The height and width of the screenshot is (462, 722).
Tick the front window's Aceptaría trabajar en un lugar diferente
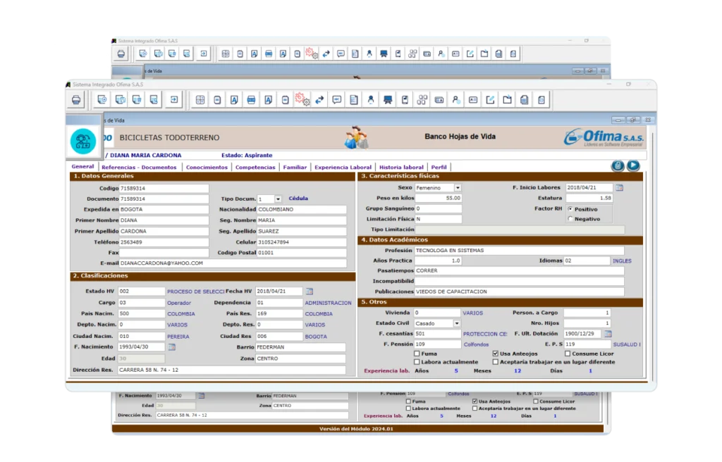(x=496, y=362)
